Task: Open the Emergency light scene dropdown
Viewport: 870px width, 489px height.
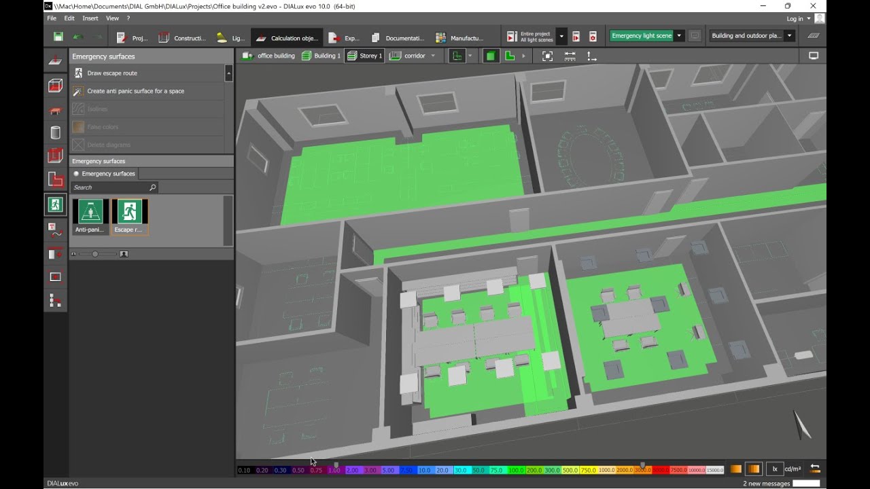Action: [678, 36]
